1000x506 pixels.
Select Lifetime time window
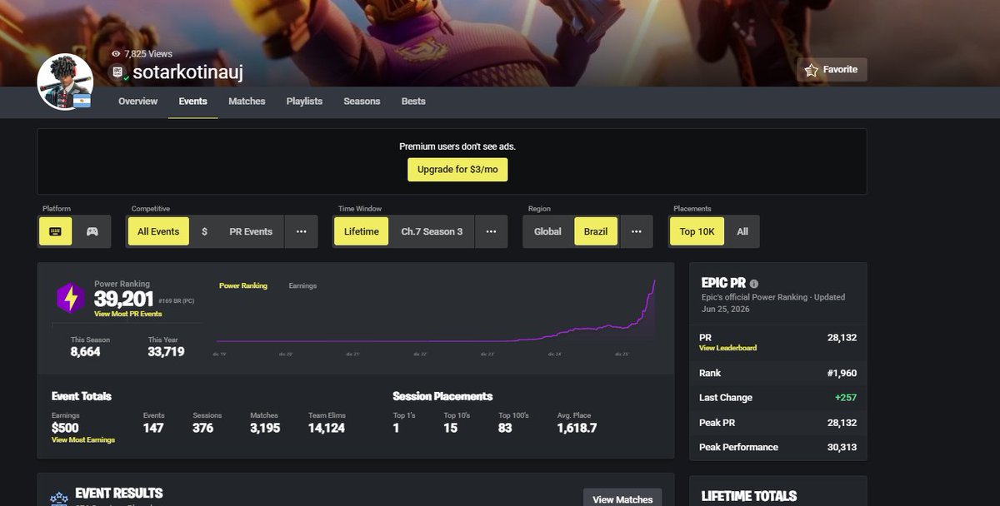(362, 231)
